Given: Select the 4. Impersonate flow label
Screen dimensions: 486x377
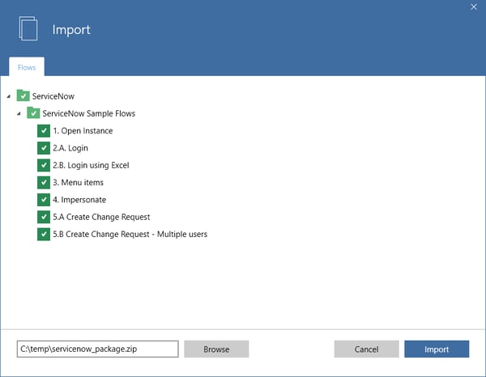Looking at the screenshot, I should [x=79, y=200].
